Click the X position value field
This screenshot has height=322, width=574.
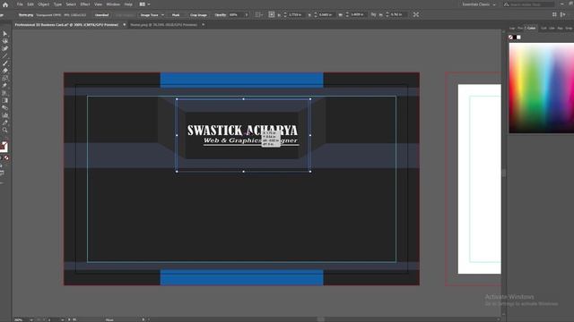point(296,15)
